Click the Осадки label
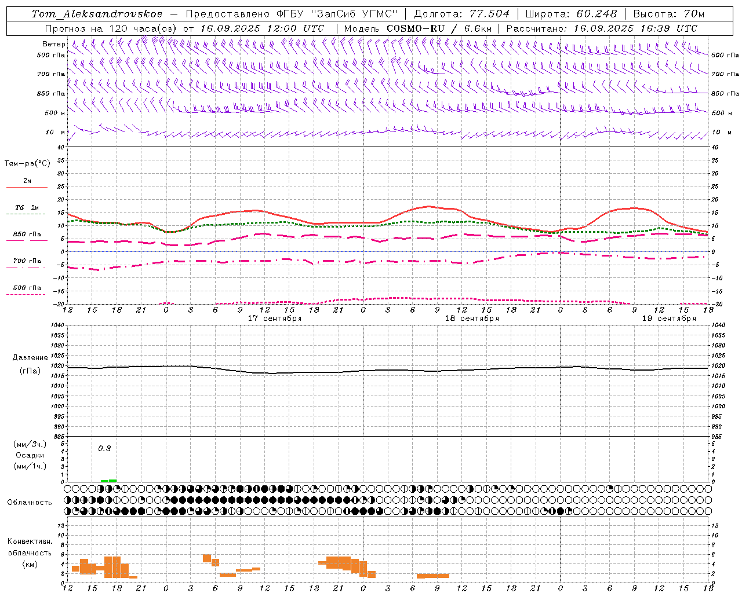This screenshot has width=742, height=593. pyautogui.click(x=30, y=455)
